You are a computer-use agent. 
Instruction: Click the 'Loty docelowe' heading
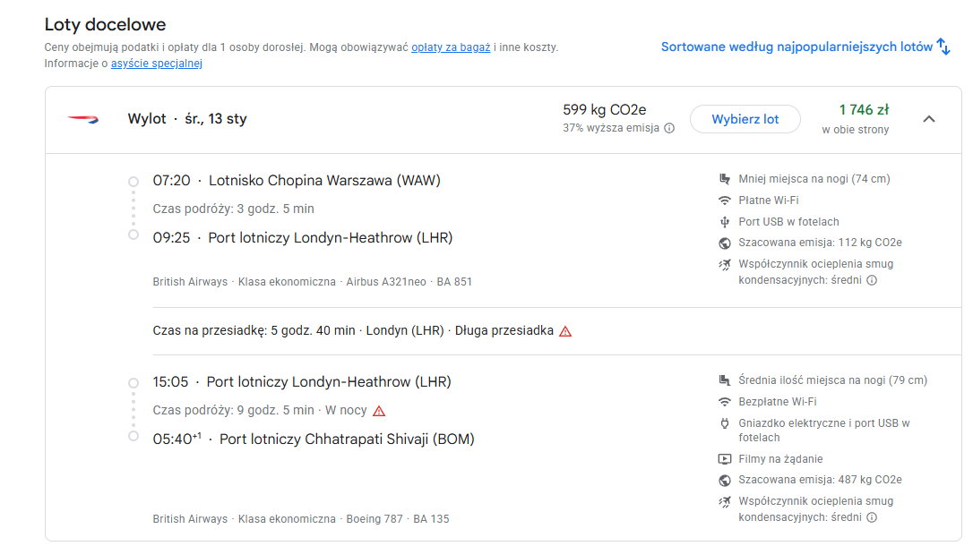(x=106, y=24)
